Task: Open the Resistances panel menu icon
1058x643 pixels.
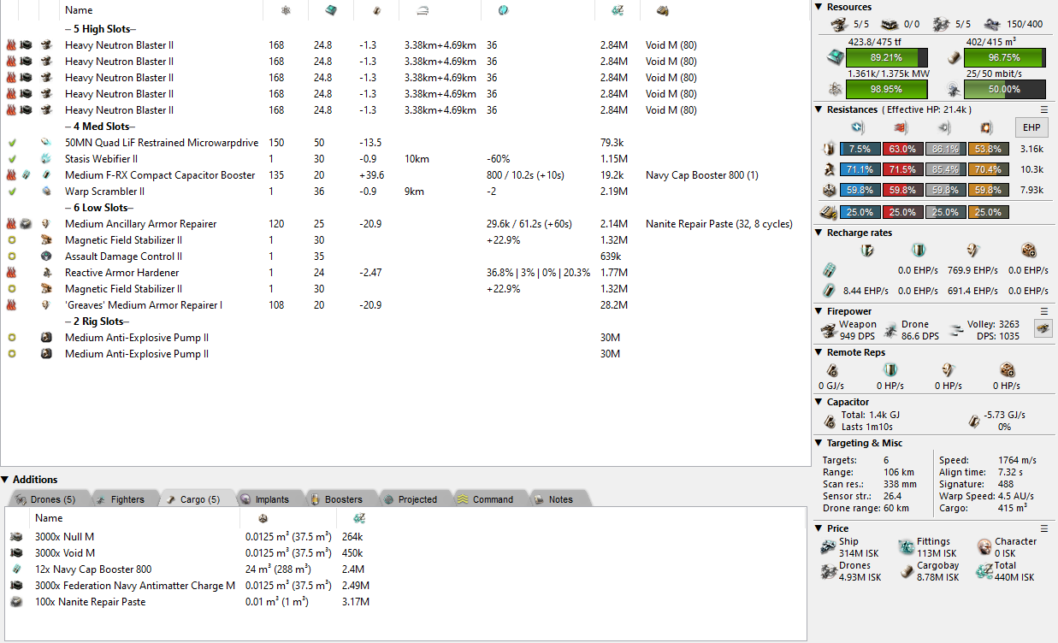Action: coord(1043,109)
